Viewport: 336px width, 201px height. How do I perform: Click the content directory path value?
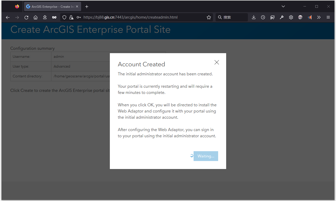(82, 76)
